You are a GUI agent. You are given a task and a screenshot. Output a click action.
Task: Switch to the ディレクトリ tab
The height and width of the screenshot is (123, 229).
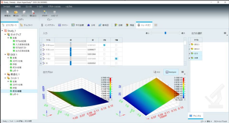pyautogui.click(x=26, y=25)
